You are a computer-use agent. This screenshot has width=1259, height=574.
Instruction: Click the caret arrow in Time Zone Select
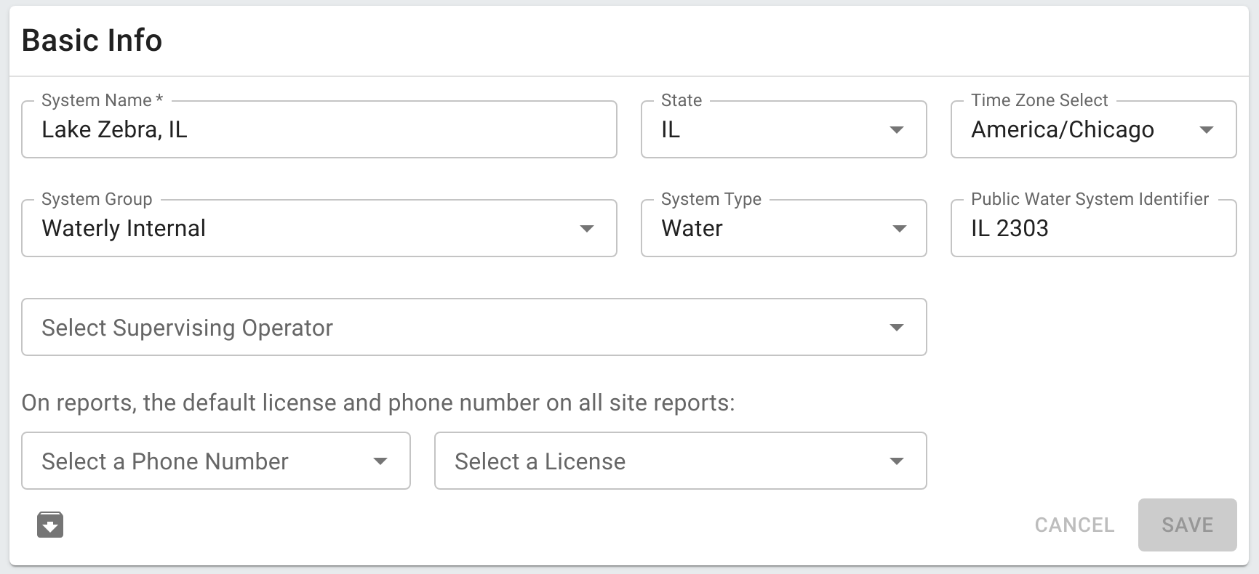[x=1207, y=130]
